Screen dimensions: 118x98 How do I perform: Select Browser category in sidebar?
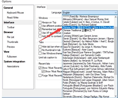pyautogui.click(x=8, y=32)
